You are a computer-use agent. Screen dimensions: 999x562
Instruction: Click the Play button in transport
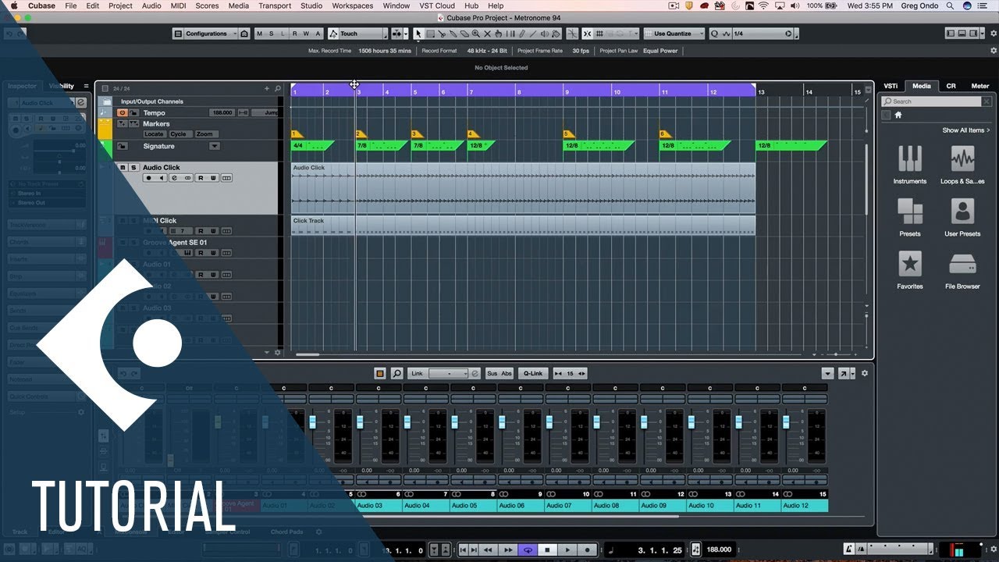click(x=567, y=550)
